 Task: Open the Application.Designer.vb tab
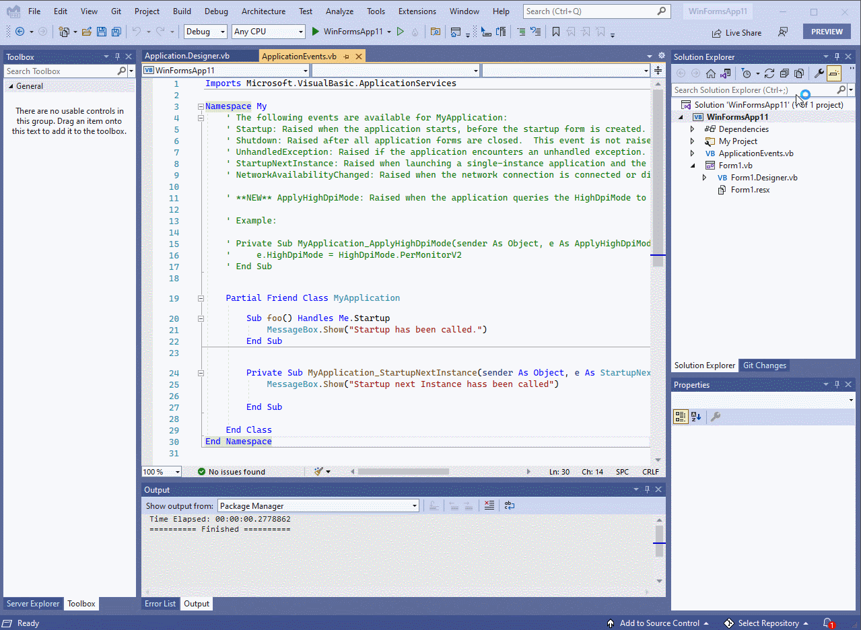(x=201, y=55)
